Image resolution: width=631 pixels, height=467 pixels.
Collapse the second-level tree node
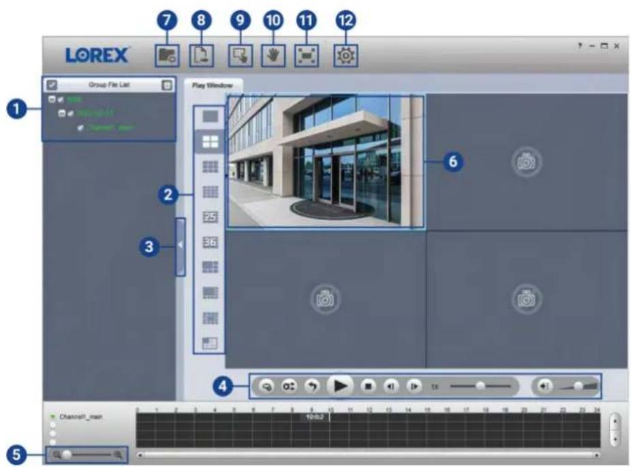pos(61,114)
